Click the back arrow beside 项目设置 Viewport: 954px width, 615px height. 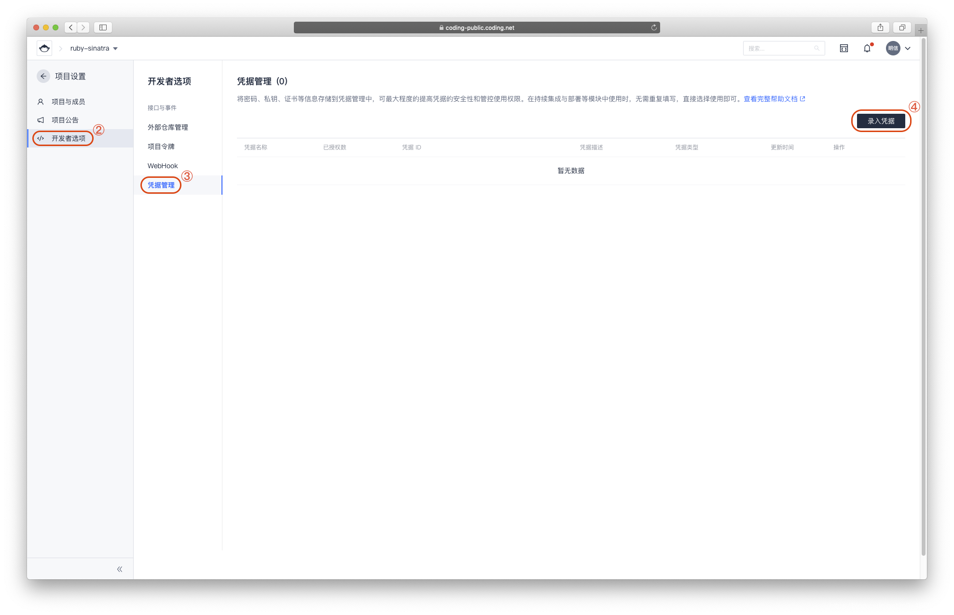click(43, 76)
